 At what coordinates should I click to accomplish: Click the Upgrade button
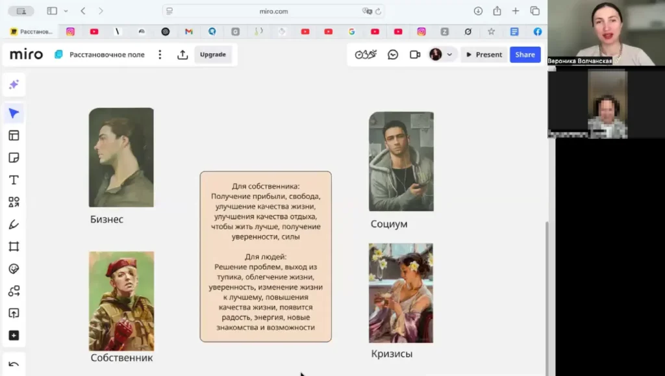[x=213, y=55]
